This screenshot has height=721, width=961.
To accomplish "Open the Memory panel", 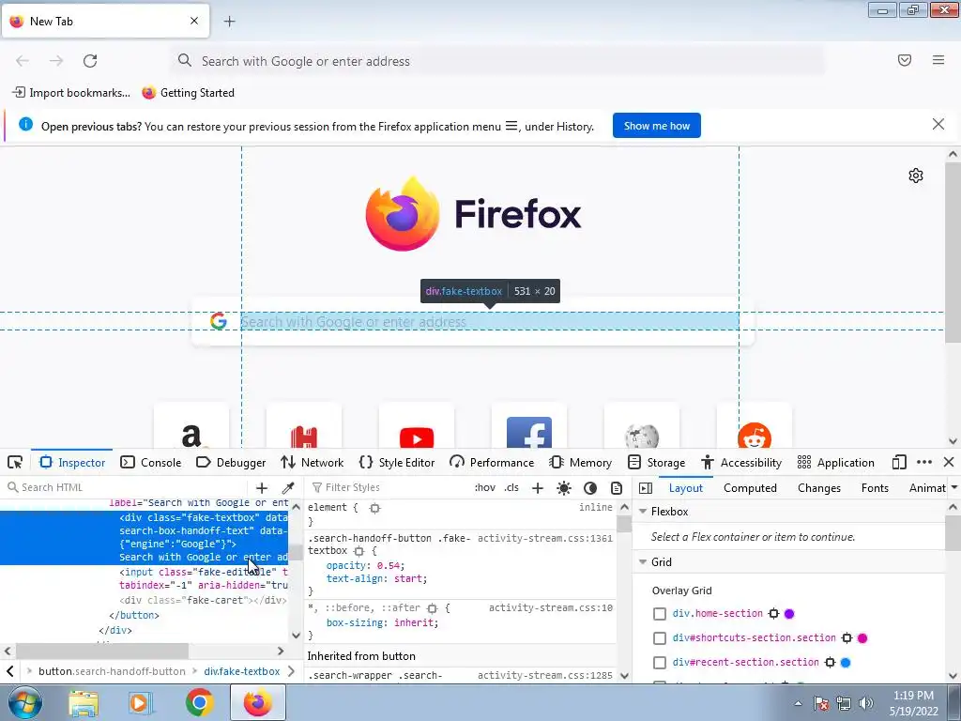I will (581, 462).
